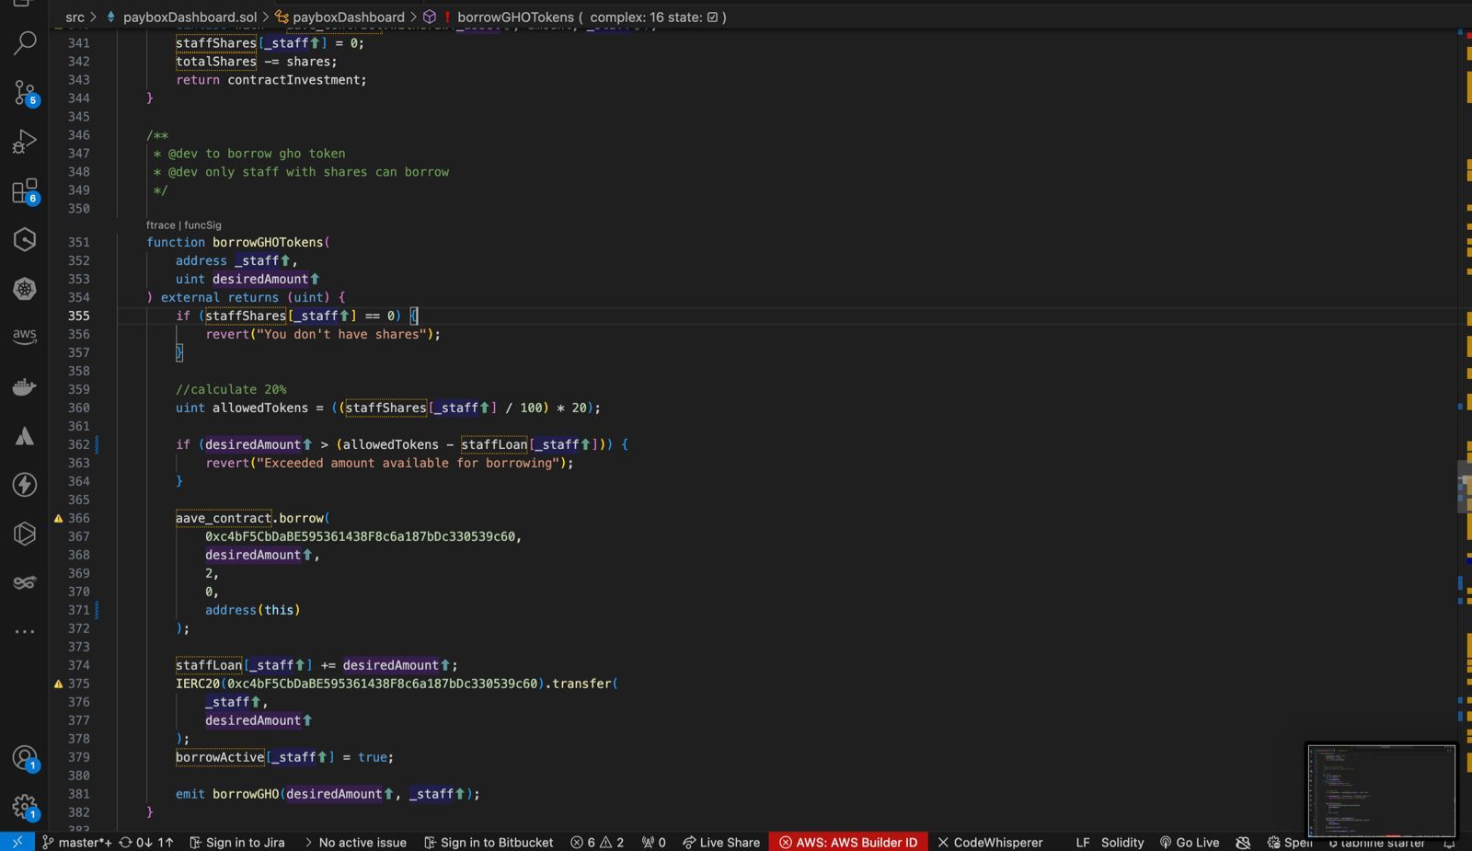Open notifications bell in status bar

click(x=1450, y=842)
